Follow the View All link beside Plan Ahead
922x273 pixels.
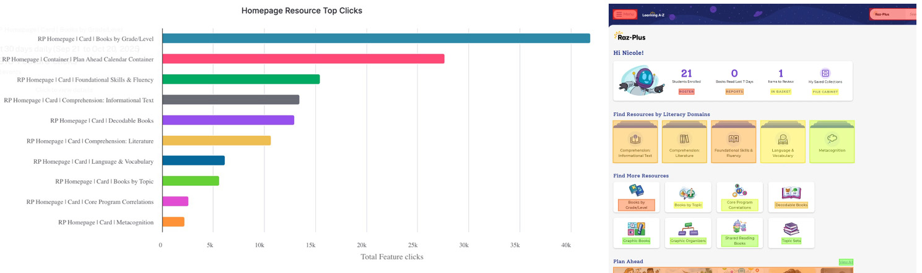click(846, 262)
